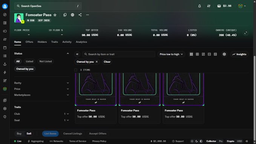The height and width of the screenshot is (144, 256).
Task: Expand the Price filter
Action: coord(41,89)
